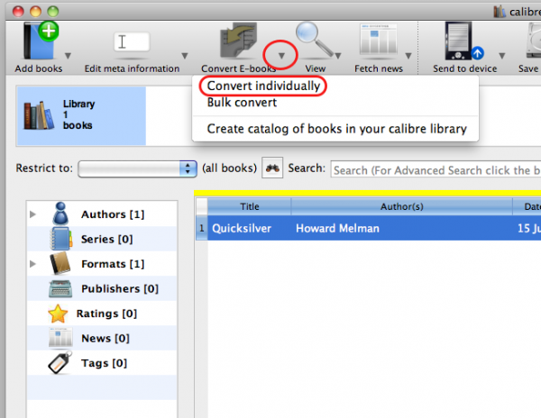This screenshot has height=418, width=541.
Task: Open the Send to device dropdown arrow
Action: click(x=502, y=56)
